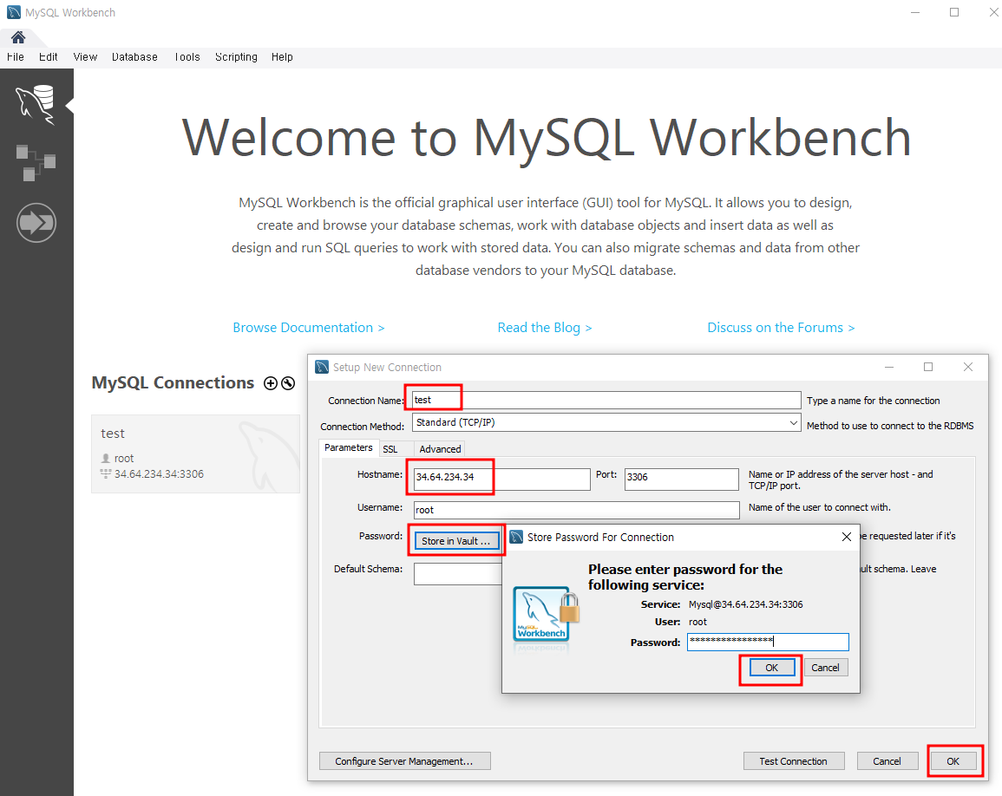Viewport: 1002px width, 796px height.
Task: Click the Mysql@34.64.234.34:3306 service text
Action: pos(745,604)
